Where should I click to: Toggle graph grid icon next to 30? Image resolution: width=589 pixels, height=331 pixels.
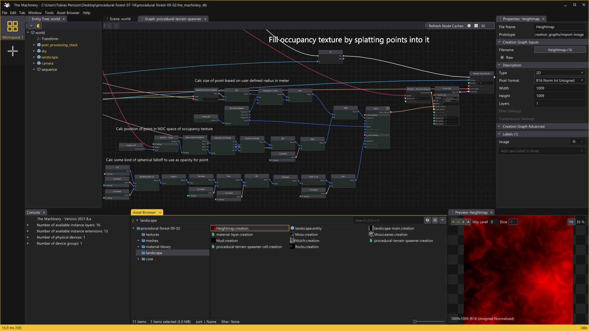click(x=476, y=26)
